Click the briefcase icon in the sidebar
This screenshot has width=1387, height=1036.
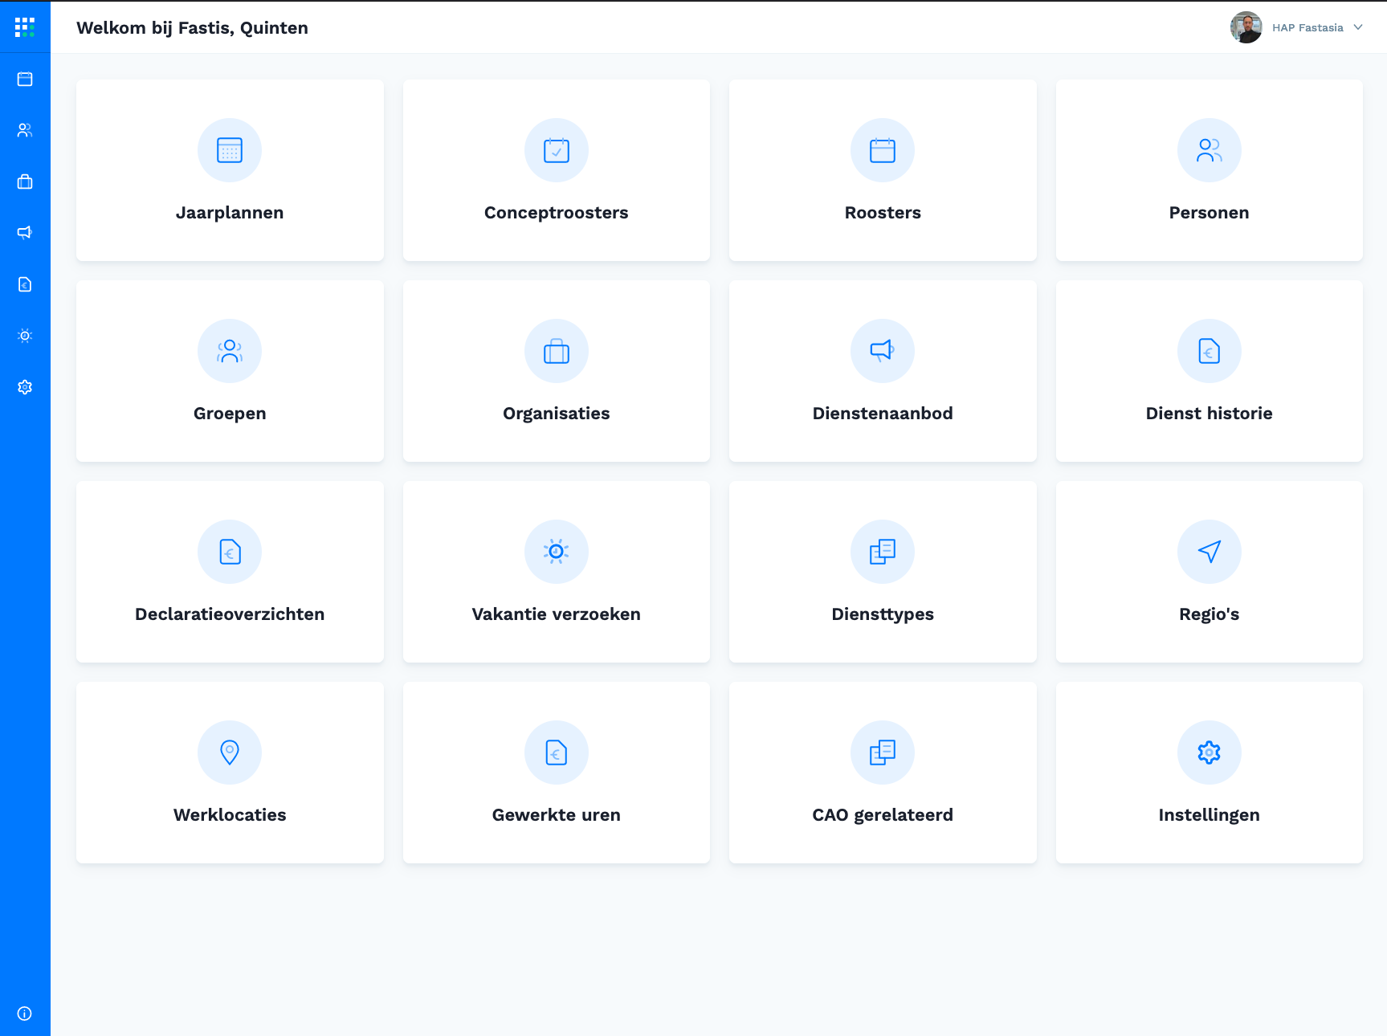coord(25,182)
